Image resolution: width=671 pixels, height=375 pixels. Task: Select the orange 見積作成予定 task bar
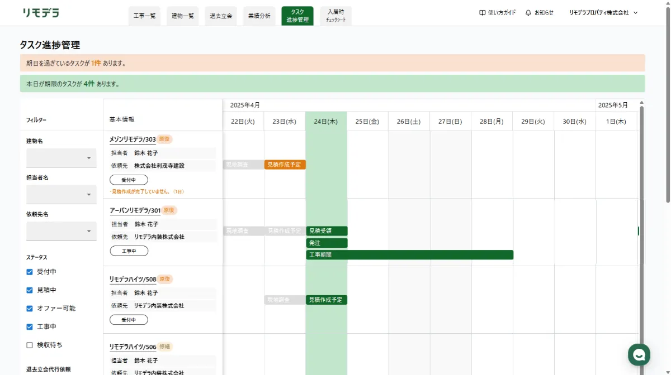(x=285, y=165)
